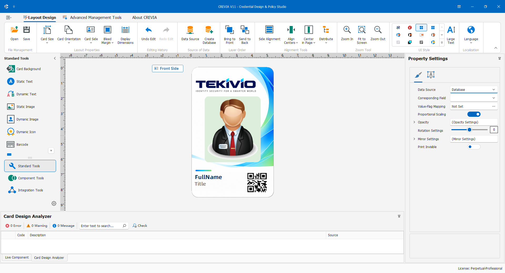505x273 pixels.
Task: Bring selected element to front
Action: coord(230,35)
